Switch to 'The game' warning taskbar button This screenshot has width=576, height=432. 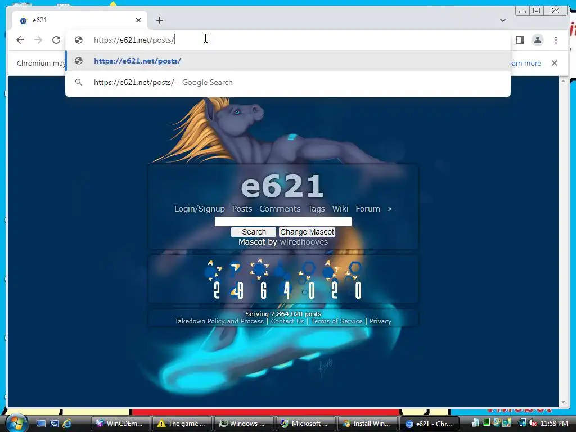[182, 424]
